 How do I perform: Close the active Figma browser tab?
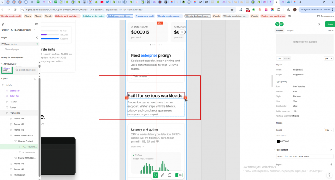(277, 2)
